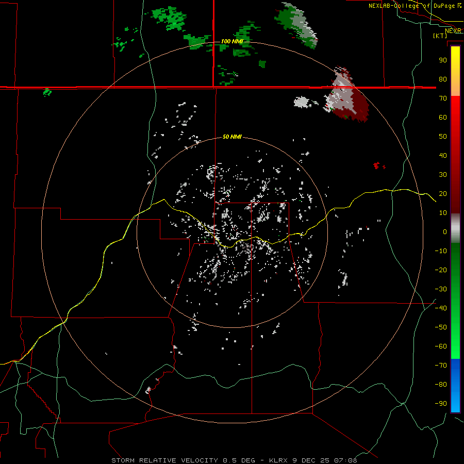
Task: Click the 9 DEC 25 07:08 timestamp
Action: coord(326,460)
